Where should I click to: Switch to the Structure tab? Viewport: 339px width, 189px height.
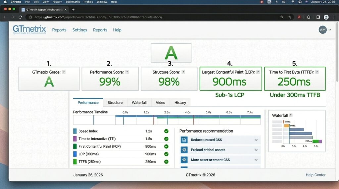pos(115,102)
